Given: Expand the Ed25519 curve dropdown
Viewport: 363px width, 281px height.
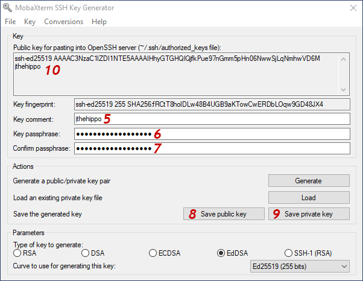Looking at the screenshot, I should [x=299, y=266].
